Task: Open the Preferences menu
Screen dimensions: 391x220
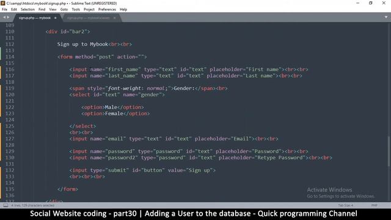Action: tap(108, 10)
